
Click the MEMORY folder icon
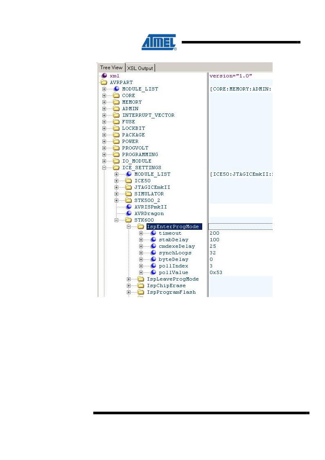(116, 102)
